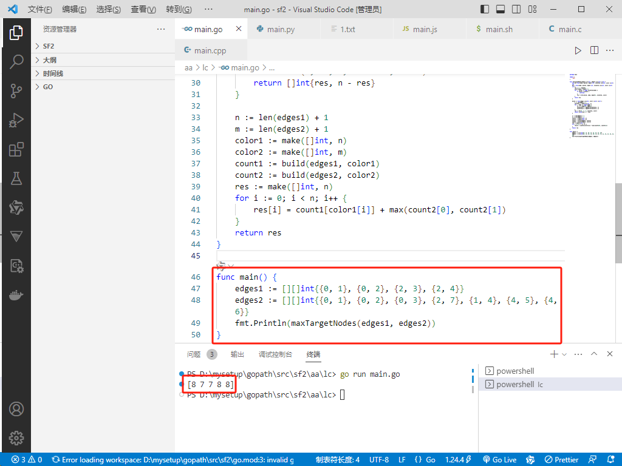The height and width of the screenshot is (466, 622).
Task: Switch to the 1.txt tab
Action: [357, 29]
